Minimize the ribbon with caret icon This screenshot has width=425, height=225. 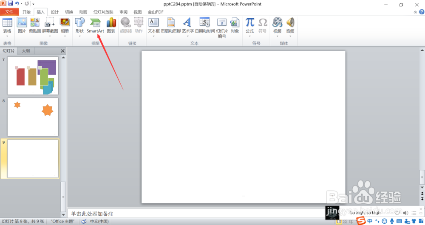point(415,12)
